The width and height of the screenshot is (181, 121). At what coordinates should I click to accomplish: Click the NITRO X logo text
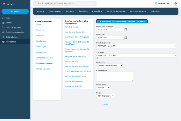pyautogui.click(x=11, y=4)
